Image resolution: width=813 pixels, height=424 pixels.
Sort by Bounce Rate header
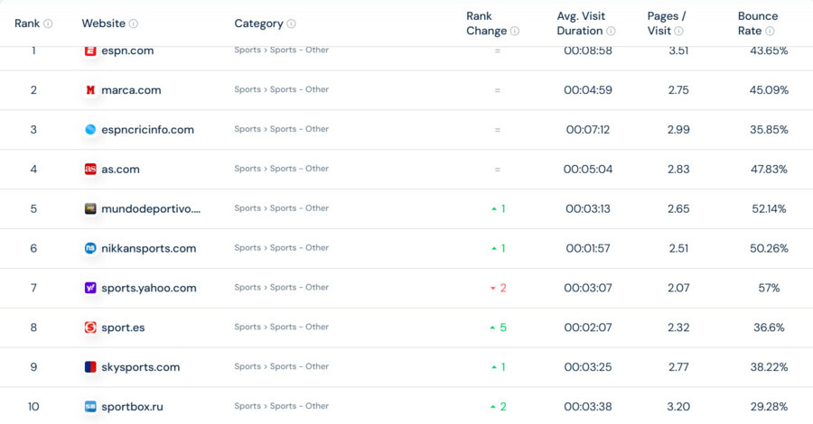point(757,23)
